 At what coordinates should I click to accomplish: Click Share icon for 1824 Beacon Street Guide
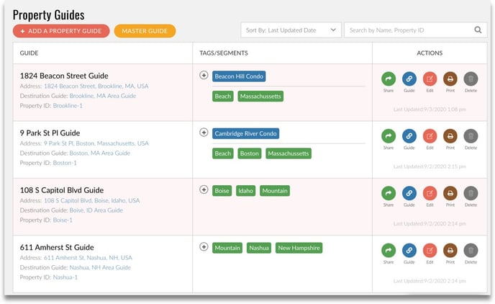point(389,79)
